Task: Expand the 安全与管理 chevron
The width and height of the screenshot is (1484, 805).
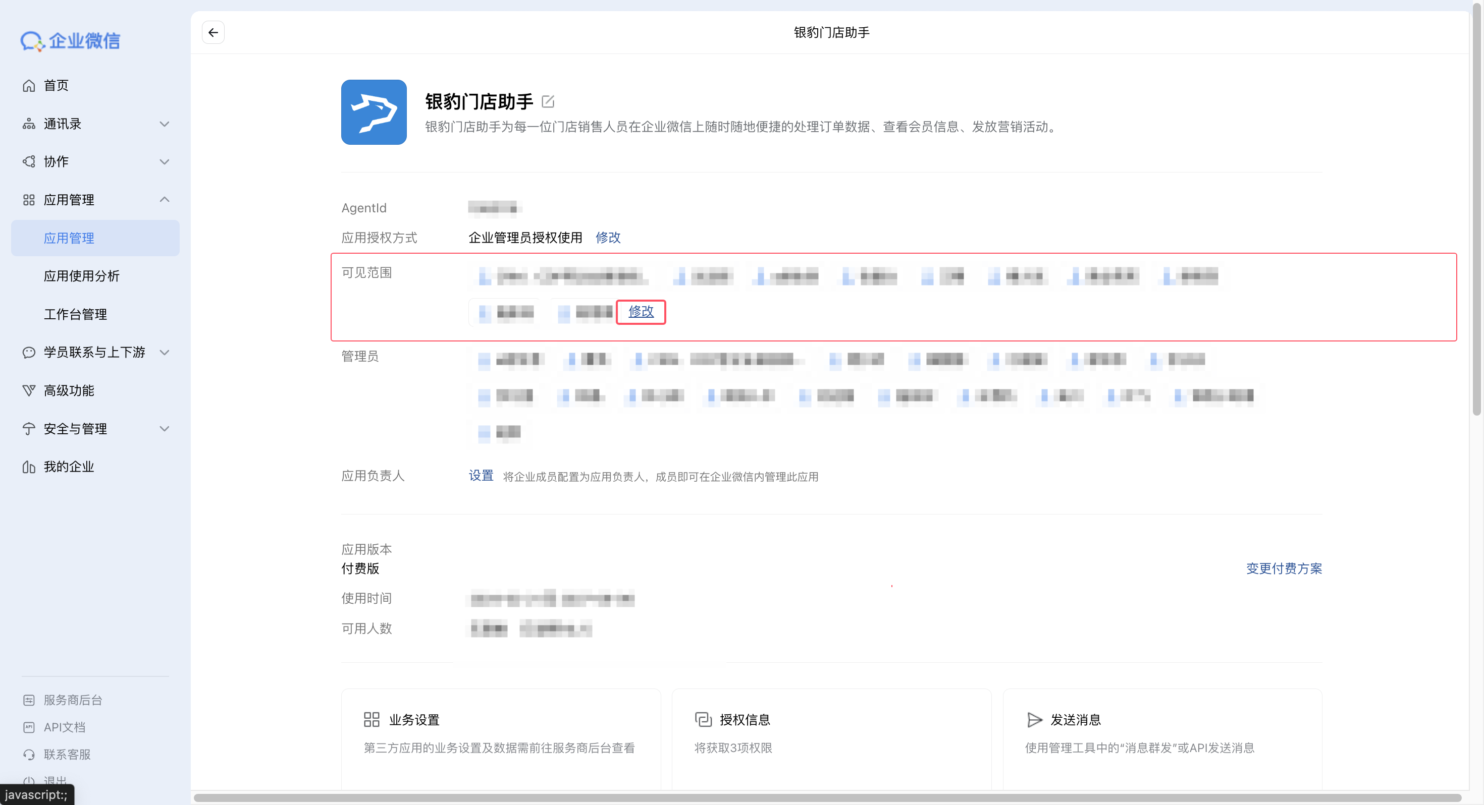Action: pyautogui.click(x=164, y=429)
